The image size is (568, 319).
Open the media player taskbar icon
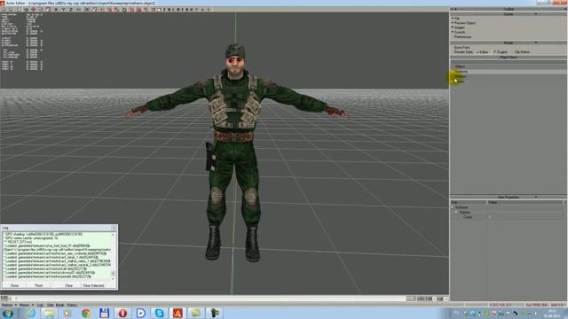click(x=67, y=313)
